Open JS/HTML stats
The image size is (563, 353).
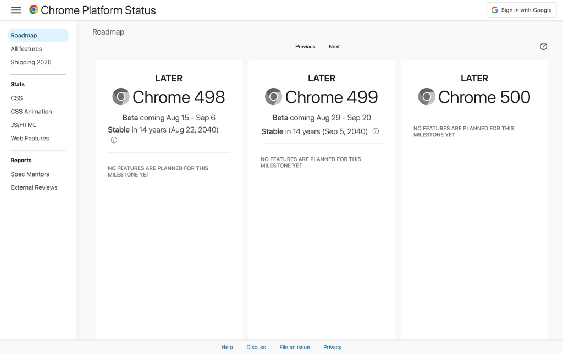[x=23, y=125]
